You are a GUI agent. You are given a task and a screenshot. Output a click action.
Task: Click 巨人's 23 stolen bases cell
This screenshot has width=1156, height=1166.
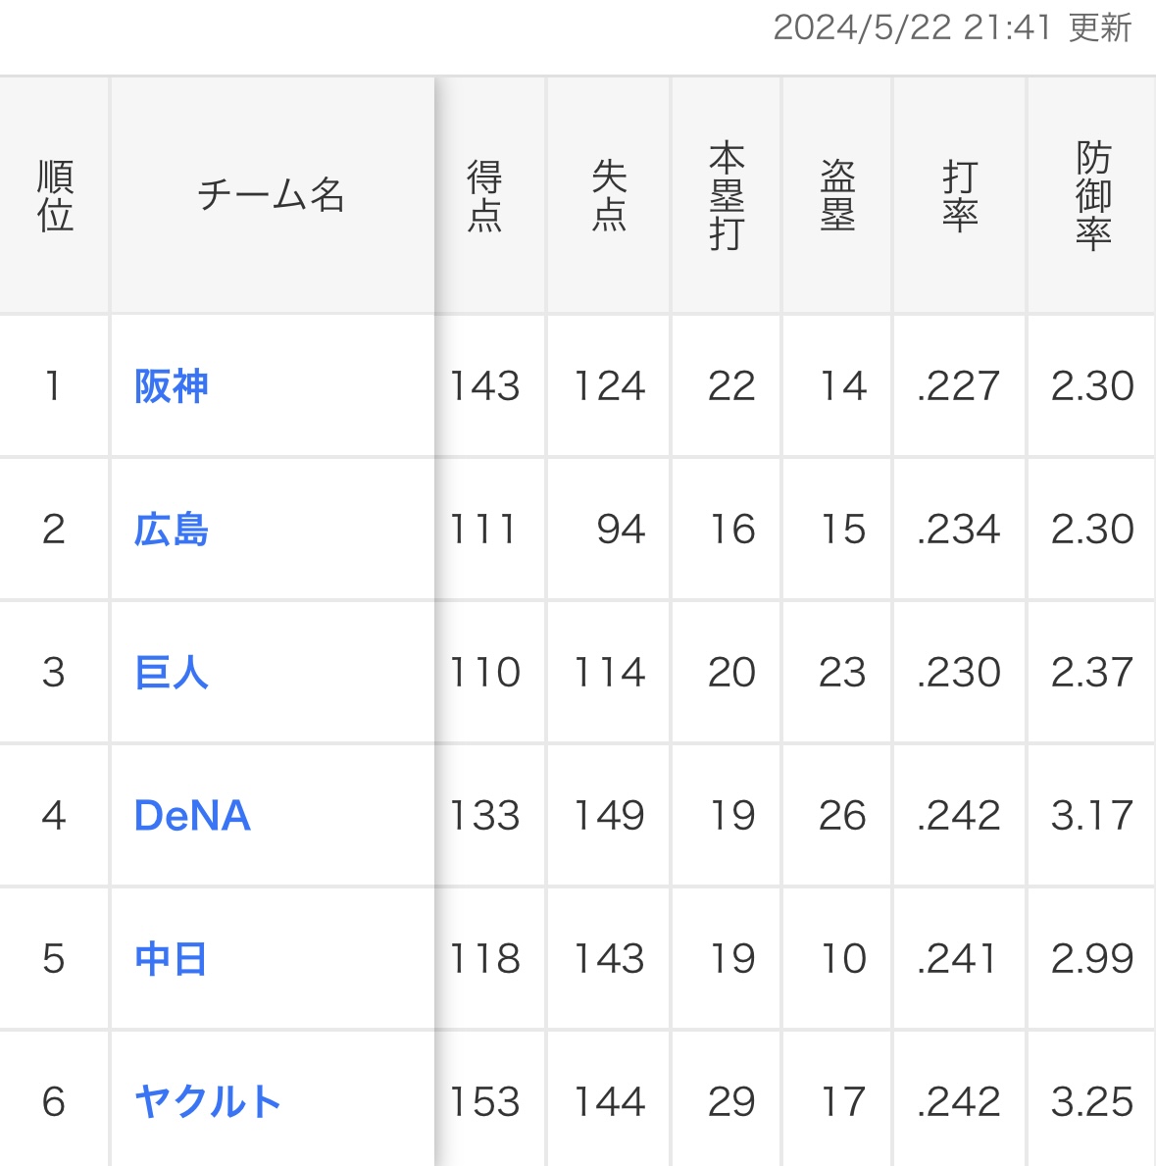[842, 673]
